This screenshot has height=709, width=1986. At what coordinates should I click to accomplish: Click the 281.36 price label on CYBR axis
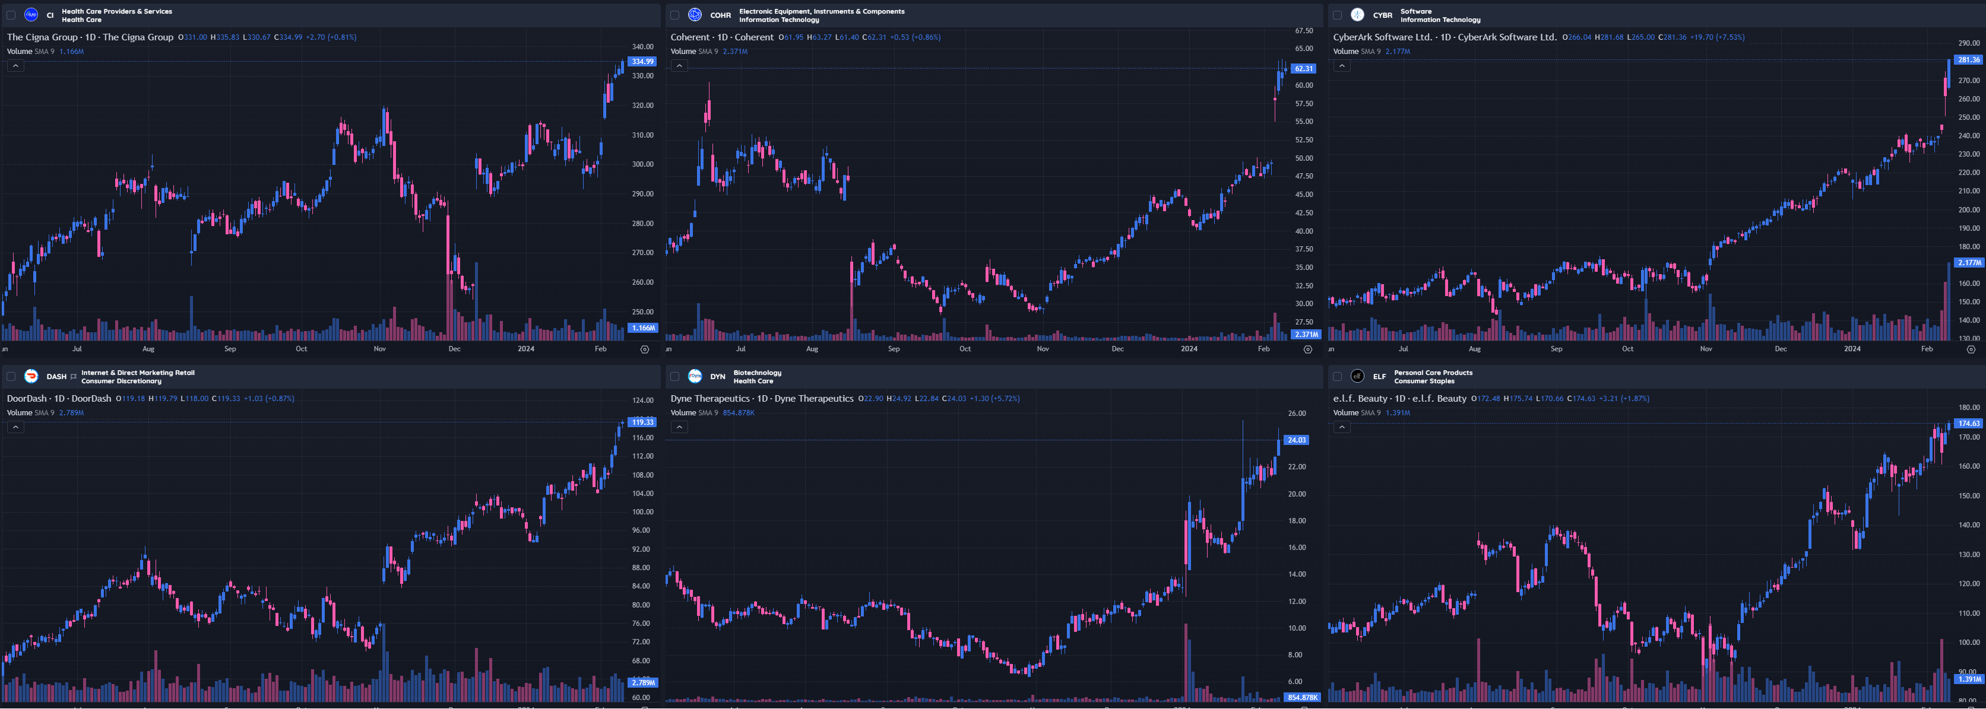coord(1968,59)
